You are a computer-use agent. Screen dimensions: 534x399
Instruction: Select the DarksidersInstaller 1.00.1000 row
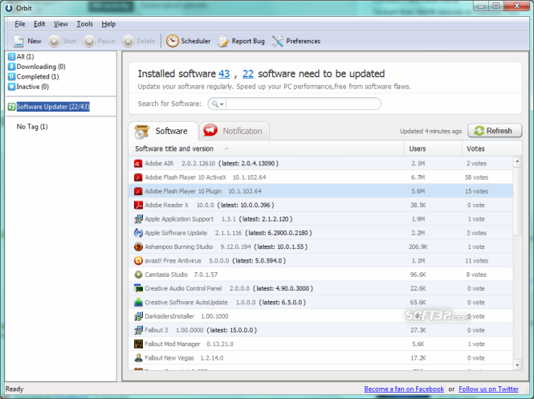(321, 316)
